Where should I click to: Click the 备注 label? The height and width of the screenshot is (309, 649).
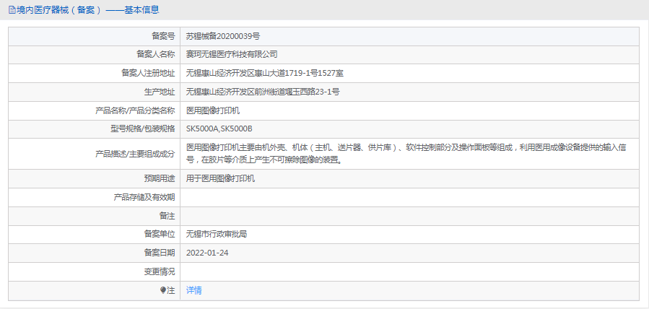coord(167,216)
